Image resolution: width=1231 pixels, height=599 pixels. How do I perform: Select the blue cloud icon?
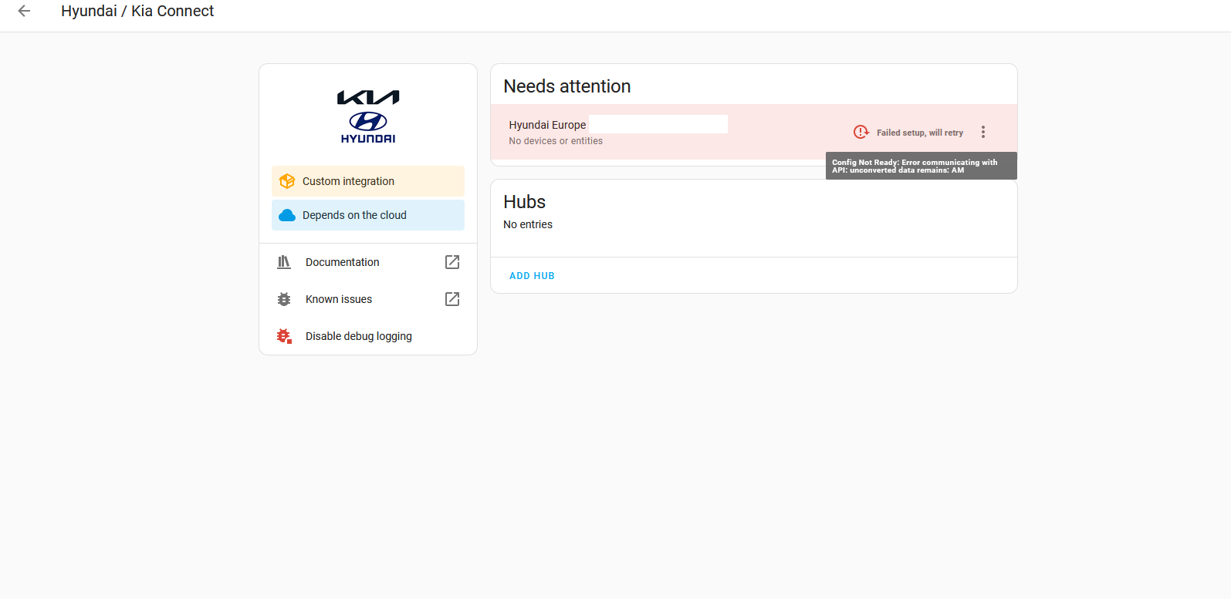pos(286,215)
